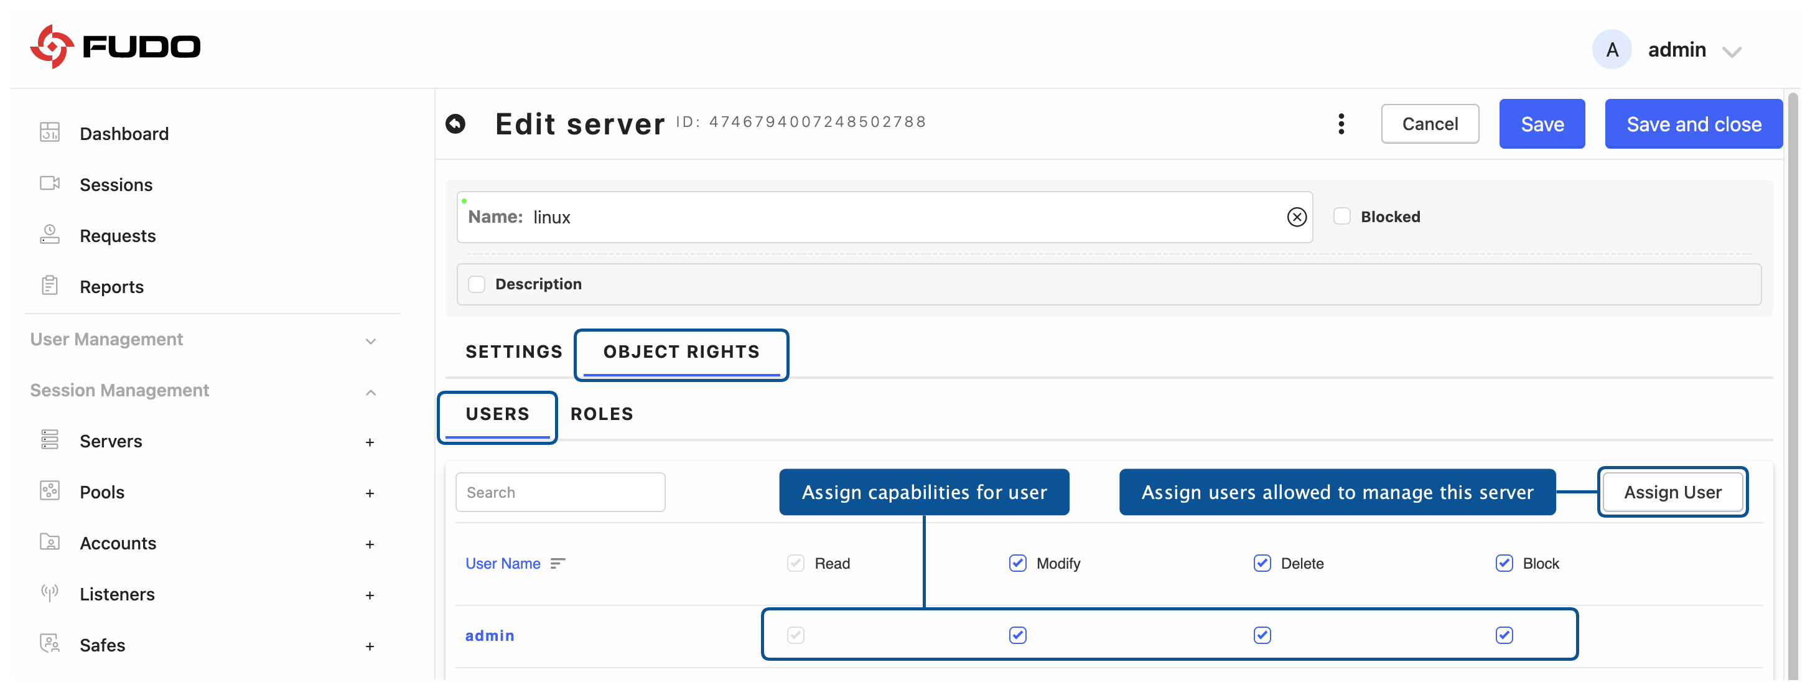Open the Sessions camera icon
This screenshot has height=695, width=1810.
(50, 184)
